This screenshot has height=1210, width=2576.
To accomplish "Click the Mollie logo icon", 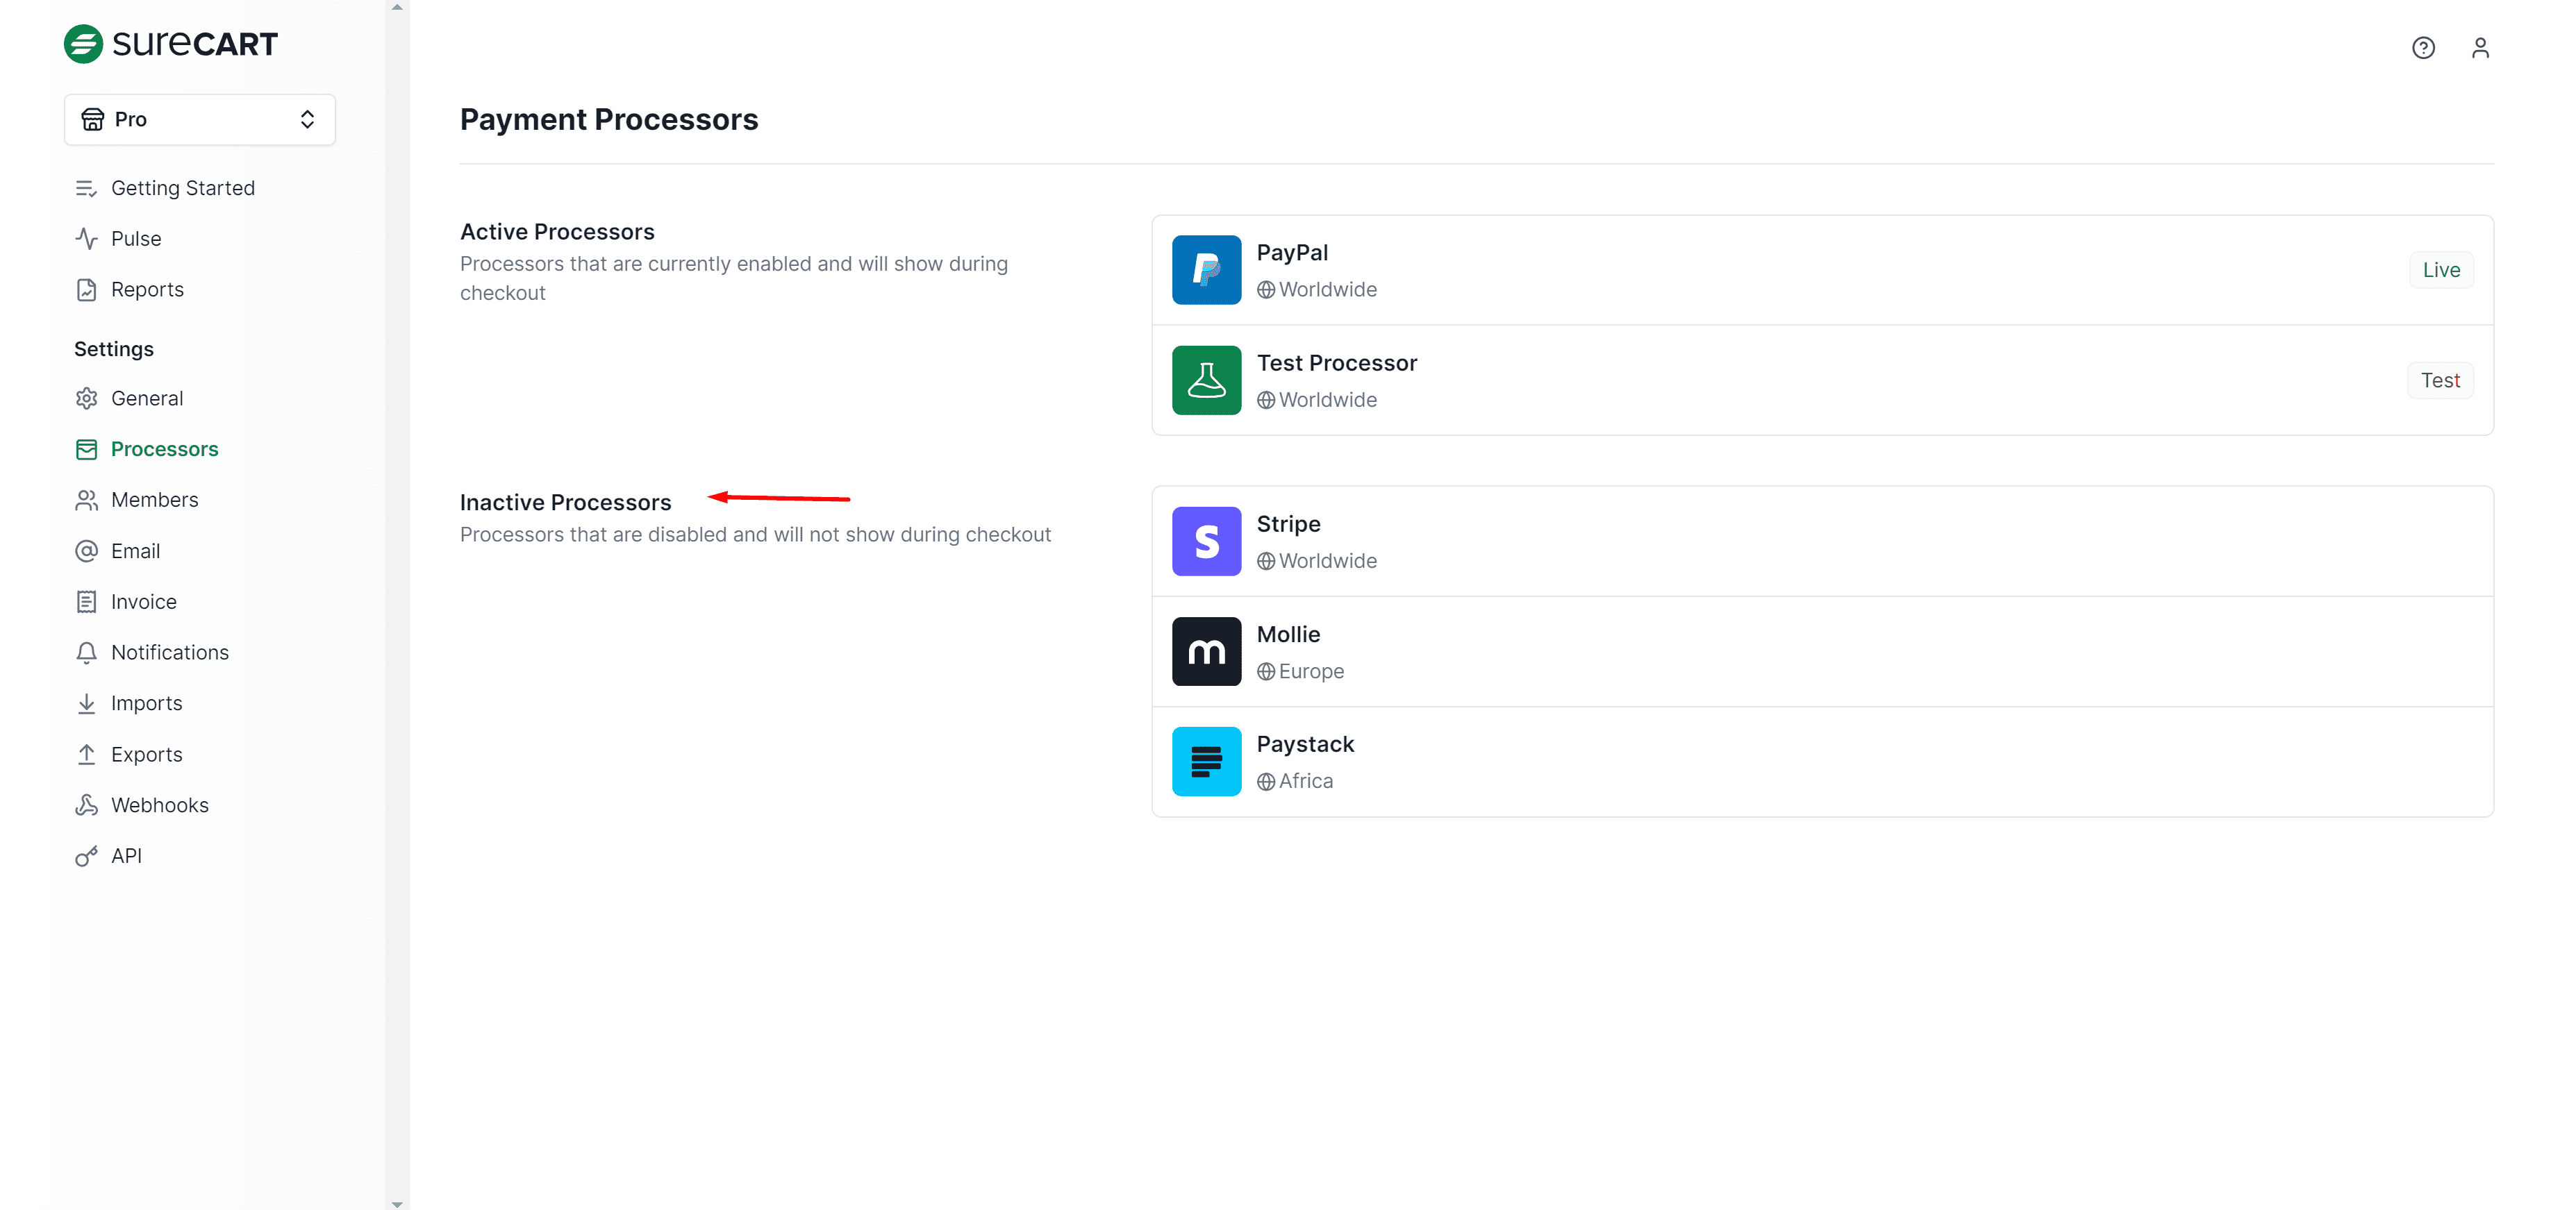I will (1205, 651).
